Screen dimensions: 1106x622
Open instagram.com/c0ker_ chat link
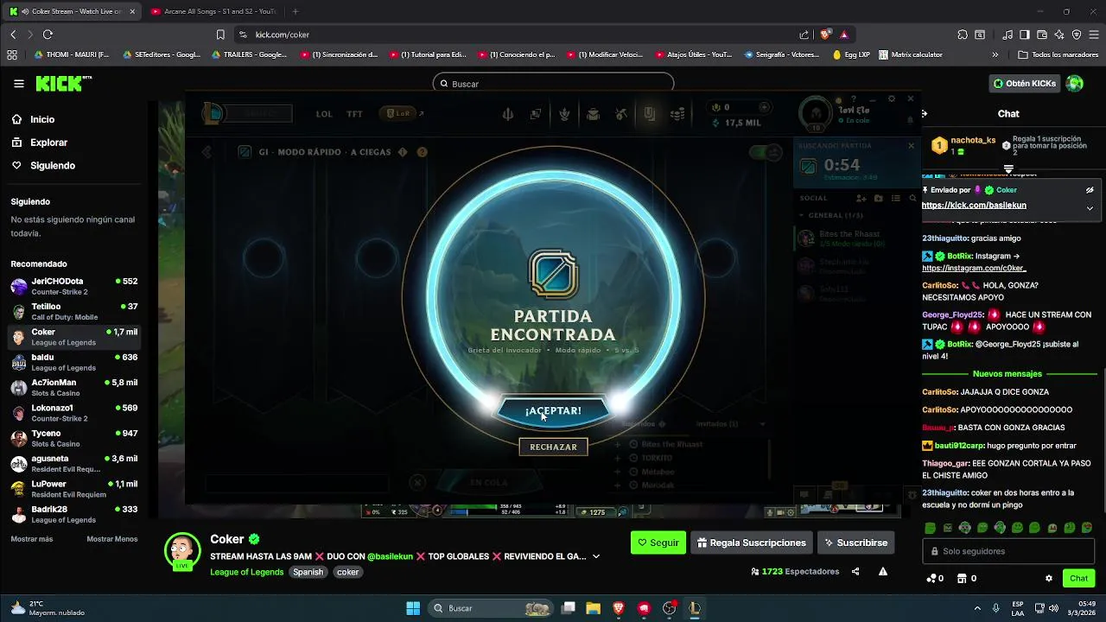point(974,268)
